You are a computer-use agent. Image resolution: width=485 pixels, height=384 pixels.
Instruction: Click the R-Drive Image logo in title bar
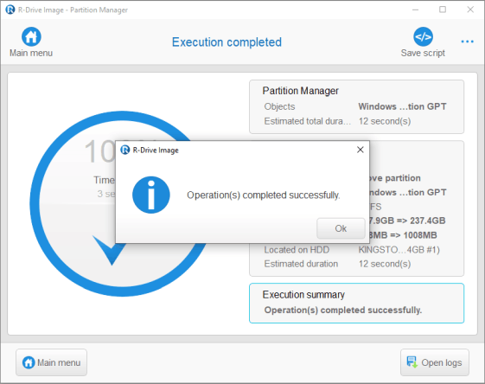click(x=10, y=10)
